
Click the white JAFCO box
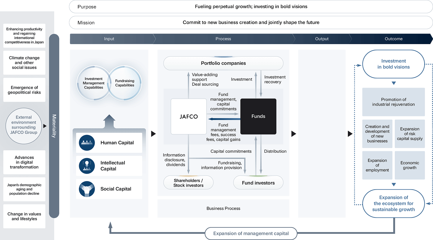[x=189, y=116]
